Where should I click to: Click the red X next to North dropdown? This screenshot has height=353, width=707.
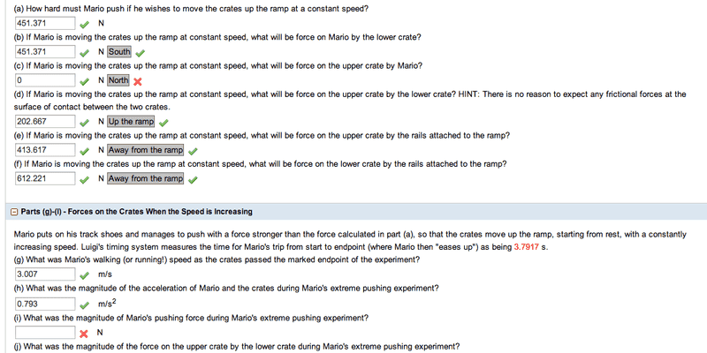pos(138,81)
